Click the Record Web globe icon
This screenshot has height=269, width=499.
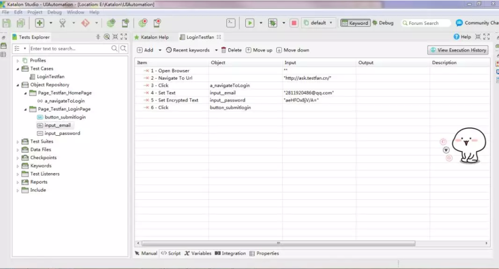[143, 23]
